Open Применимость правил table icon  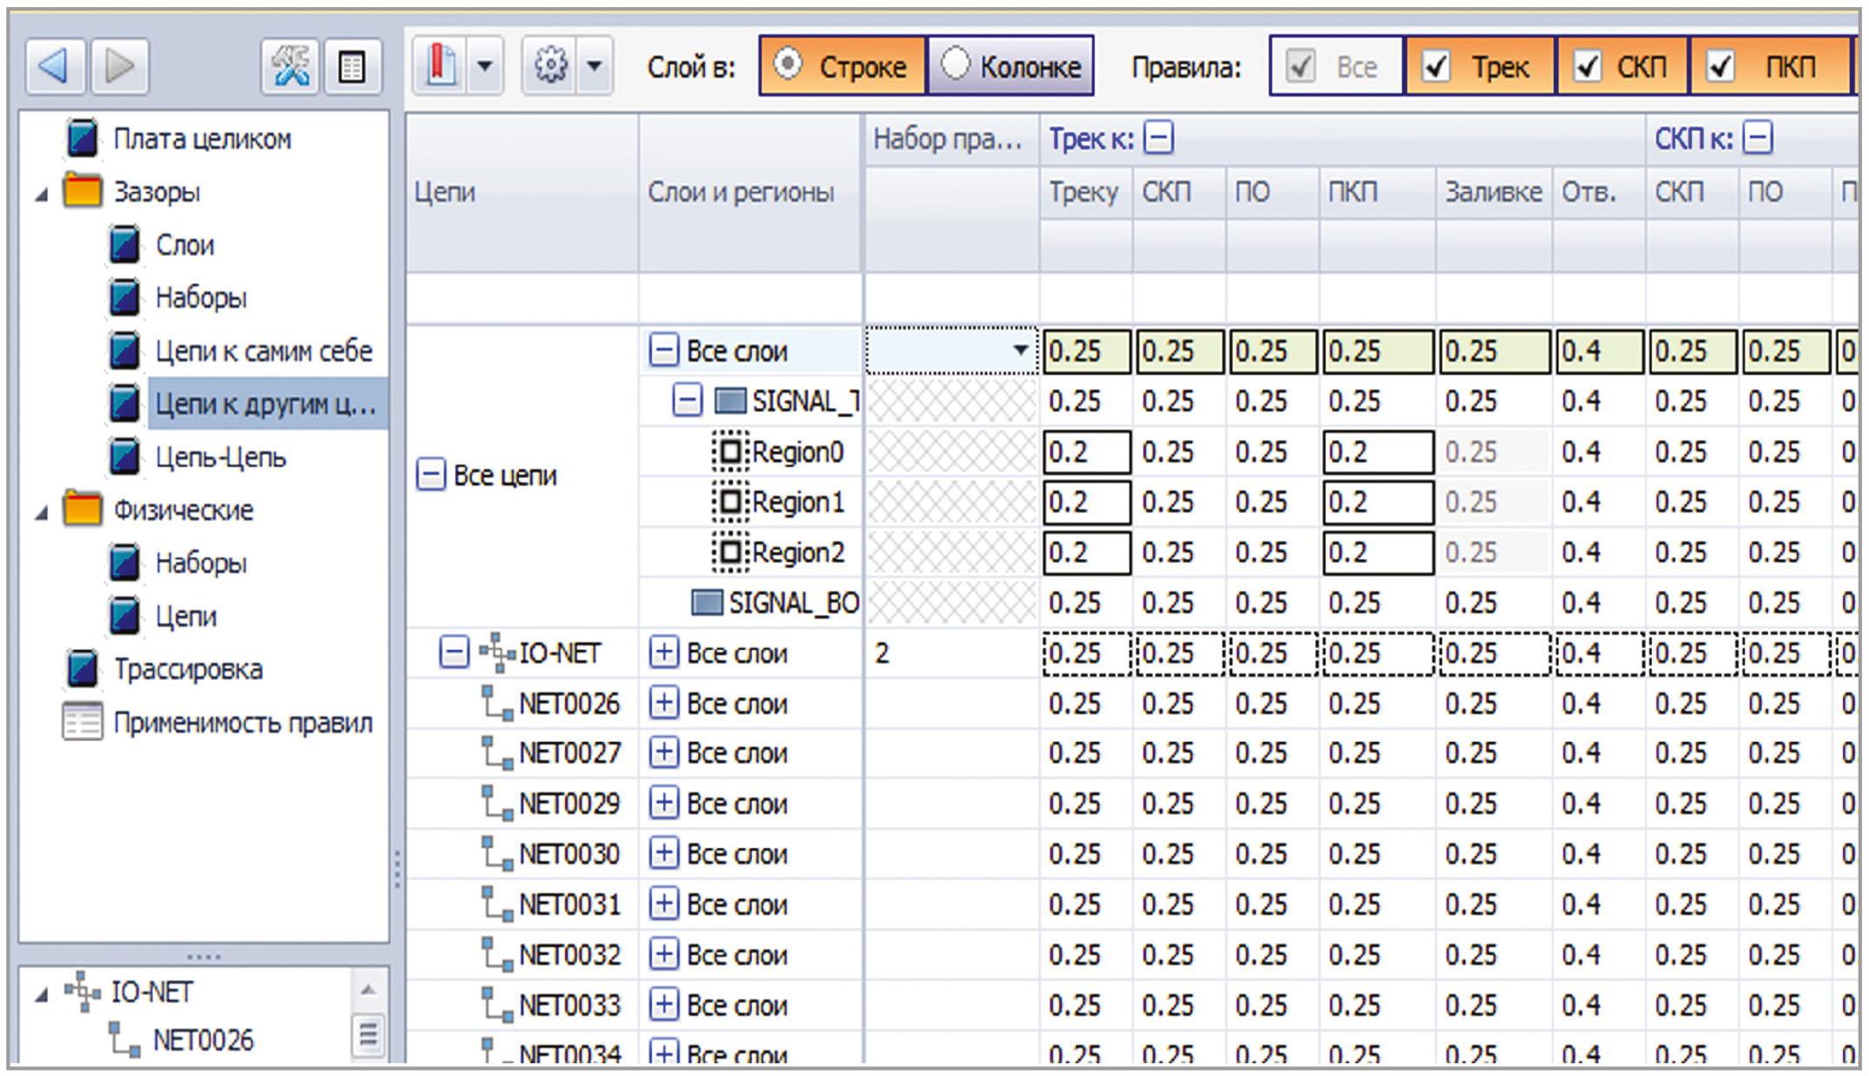[x=82, y=721]
